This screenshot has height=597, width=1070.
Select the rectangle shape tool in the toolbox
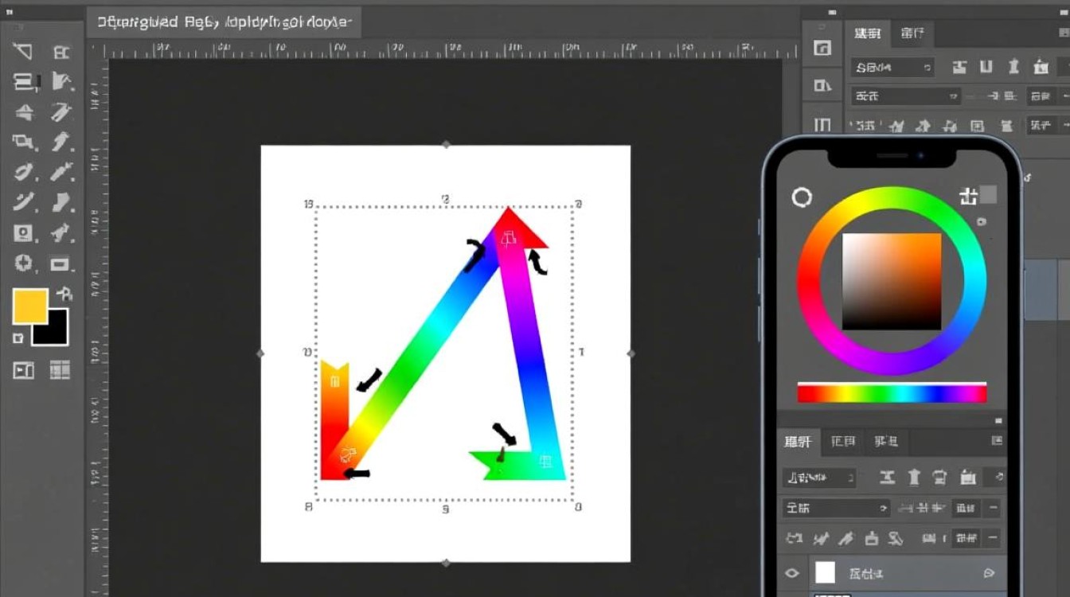point(61,264)
